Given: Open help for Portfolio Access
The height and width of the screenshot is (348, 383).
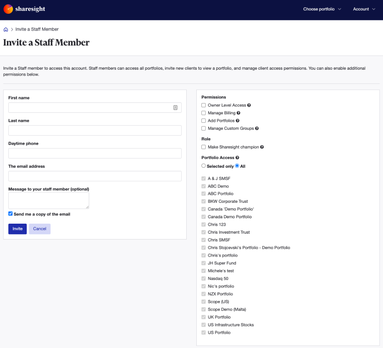Looking at the screenshot, I should pyautogui.click(x=236, y=158).
